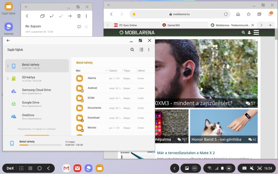Screen dimensions: 278x174
Task: Open Saját fájlok desktop shortcut
Action: (8, 8)
